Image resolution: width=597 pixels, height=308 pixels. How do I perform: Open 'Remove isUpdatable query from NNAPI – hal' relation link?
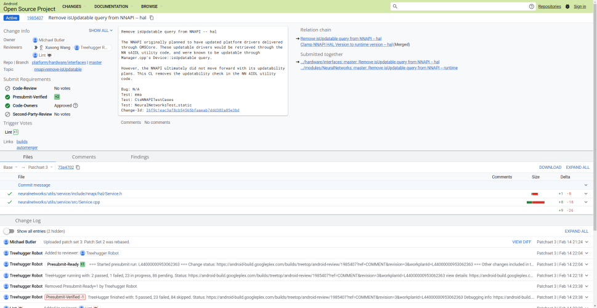[341, 38]
